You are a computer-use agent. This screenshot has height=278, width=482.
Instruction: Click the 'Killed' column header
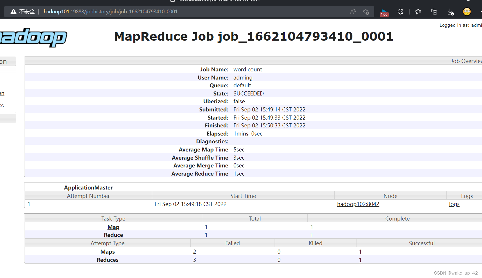(x=316, y=243)
